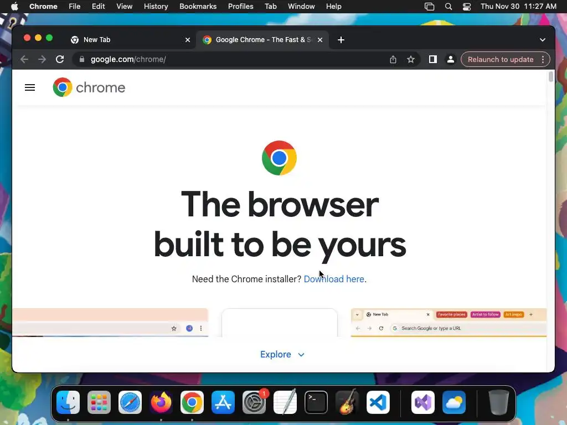Open the View menu
Viewport: 567px width, 425px height.
(125, 7)
